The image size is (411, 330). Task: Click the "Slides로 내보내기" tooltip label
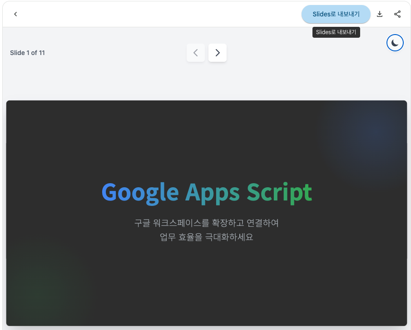(336, 32)
